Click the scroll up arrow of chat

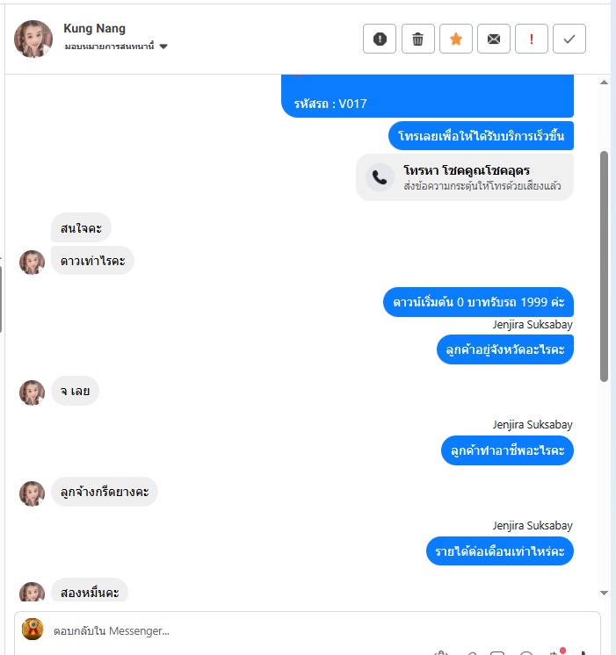[604, 83]
